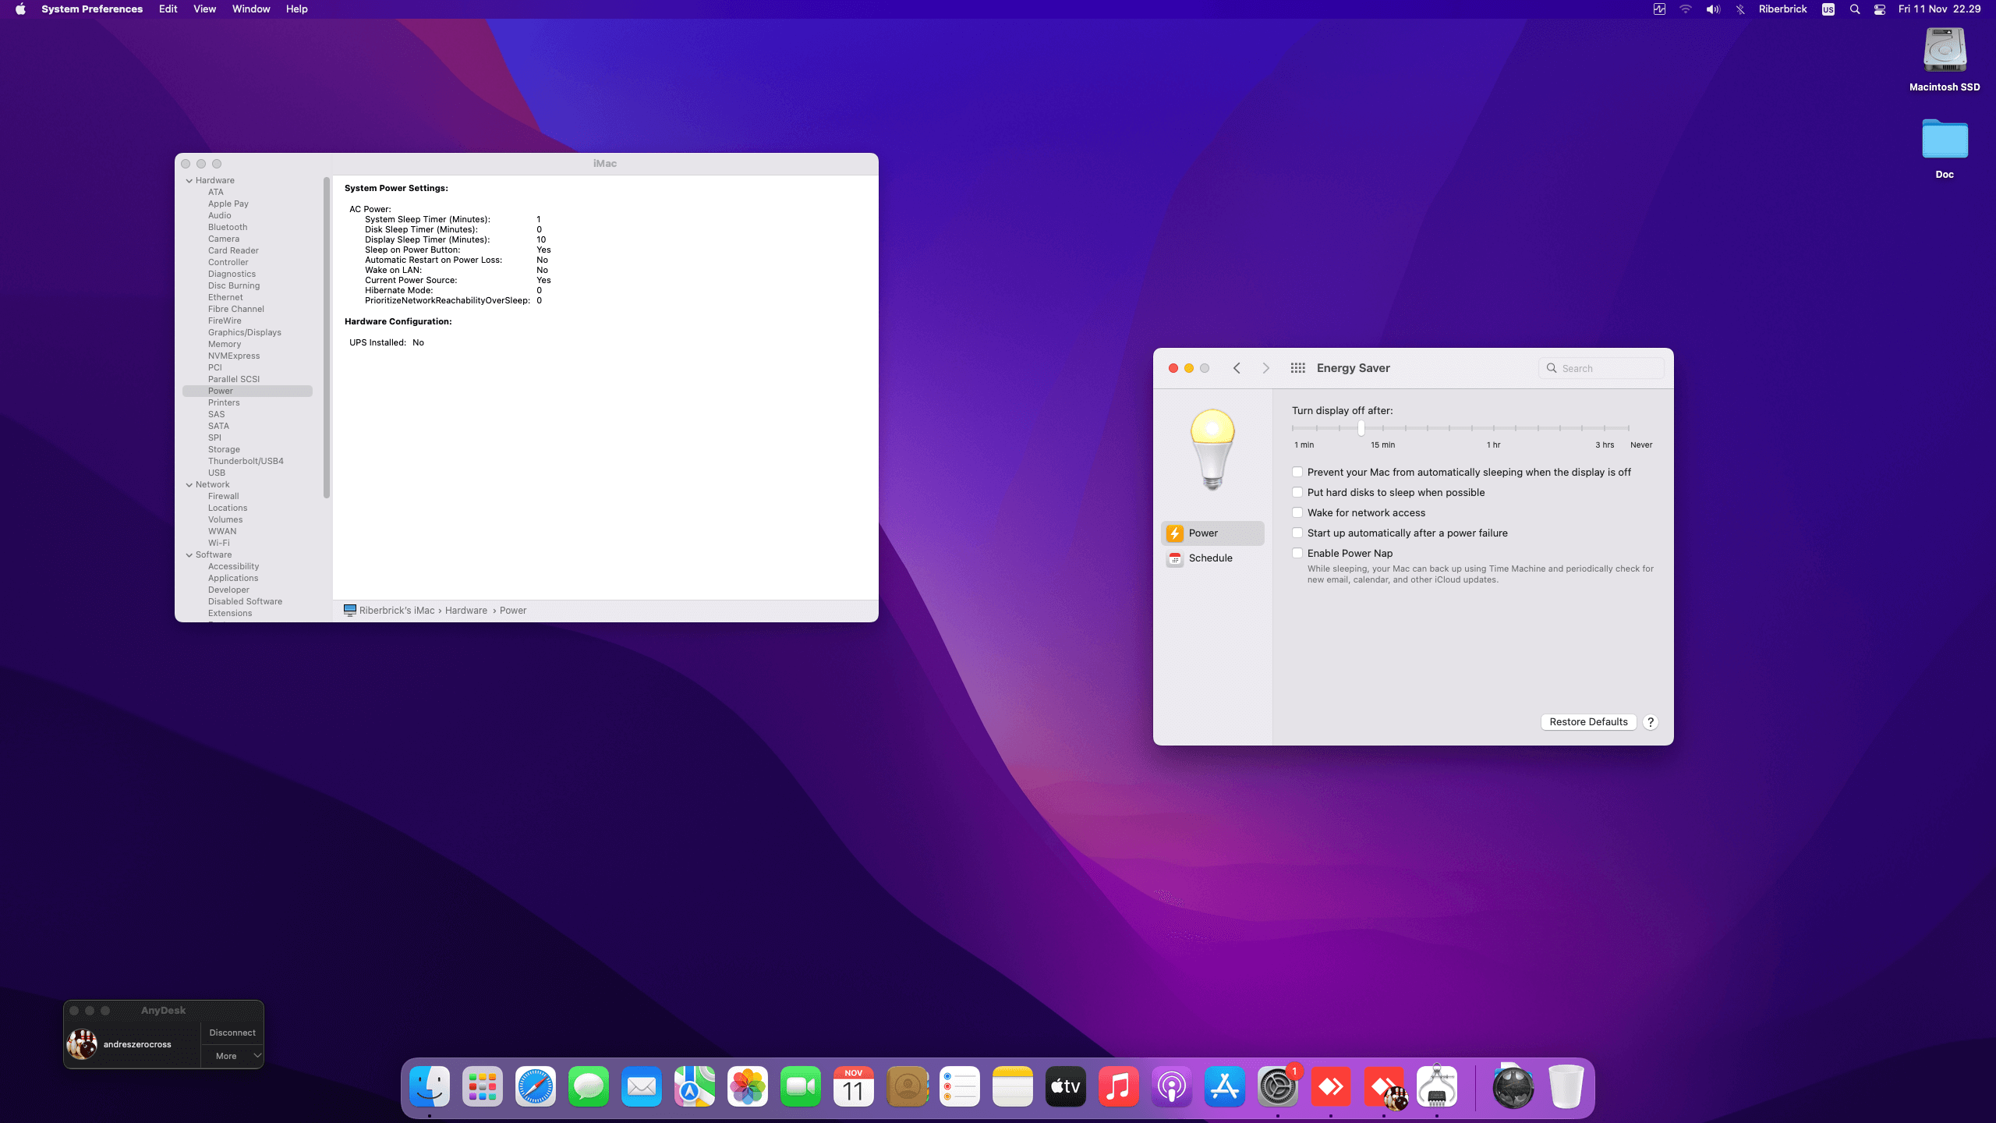Click Disconnect in AnyDesk panel
This screenshot has width=1996, height=1123.
232,1033
